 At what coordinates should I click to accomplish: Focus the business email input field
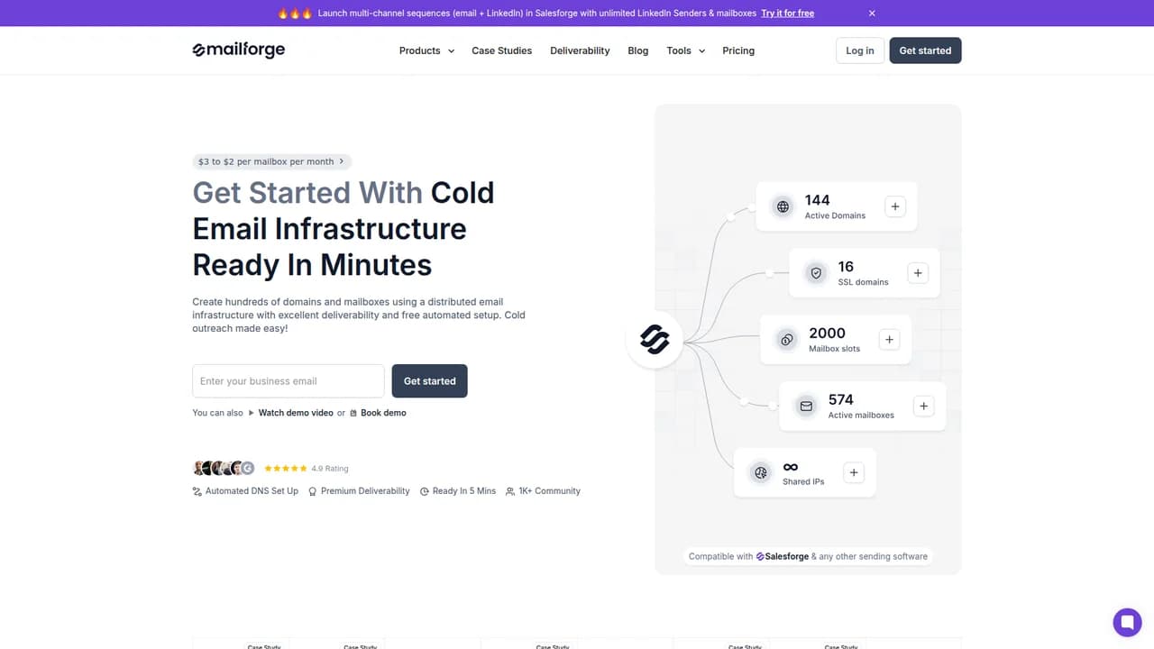coord(288,381)
